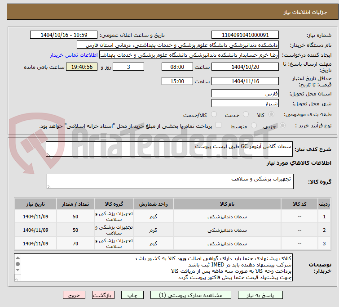Image resolution: width=339 pixels, height=307 pixels.
Task: Click quantity 50 in row 1
Action: click(75, 217)
